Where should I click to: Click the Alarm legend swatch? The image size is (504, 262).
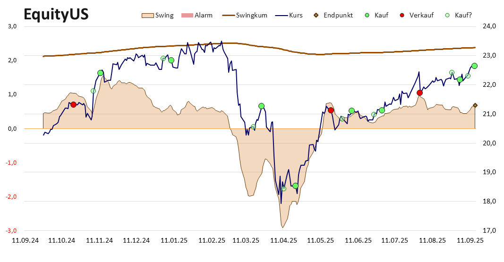(x=188, y=16)
